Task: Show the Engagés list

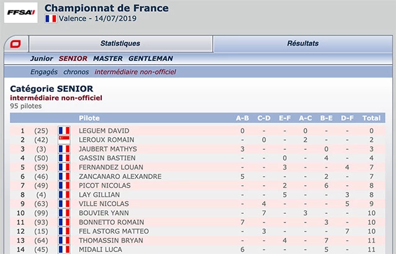Action: point(44,72)
